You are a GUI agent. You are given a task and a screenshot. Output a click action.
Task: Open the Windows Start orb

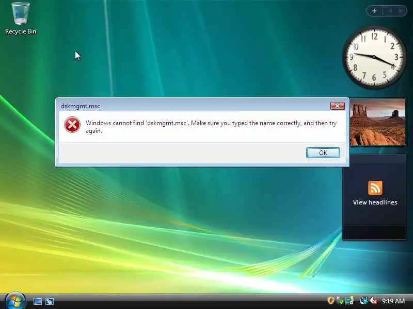[x=15, y=301]
